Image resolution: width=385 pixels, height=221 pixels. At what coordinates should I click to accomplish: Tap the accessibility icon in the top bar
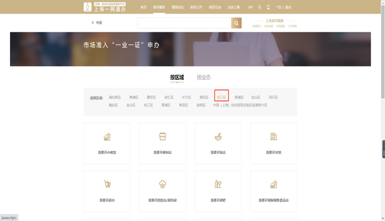(x=260, y=7)
